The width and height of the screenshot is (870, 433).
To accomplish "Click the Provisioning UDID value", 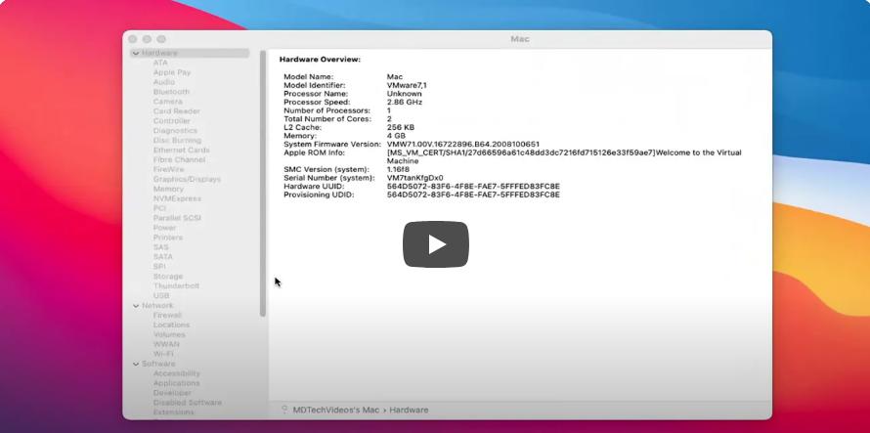I will (x=473, y=195).
